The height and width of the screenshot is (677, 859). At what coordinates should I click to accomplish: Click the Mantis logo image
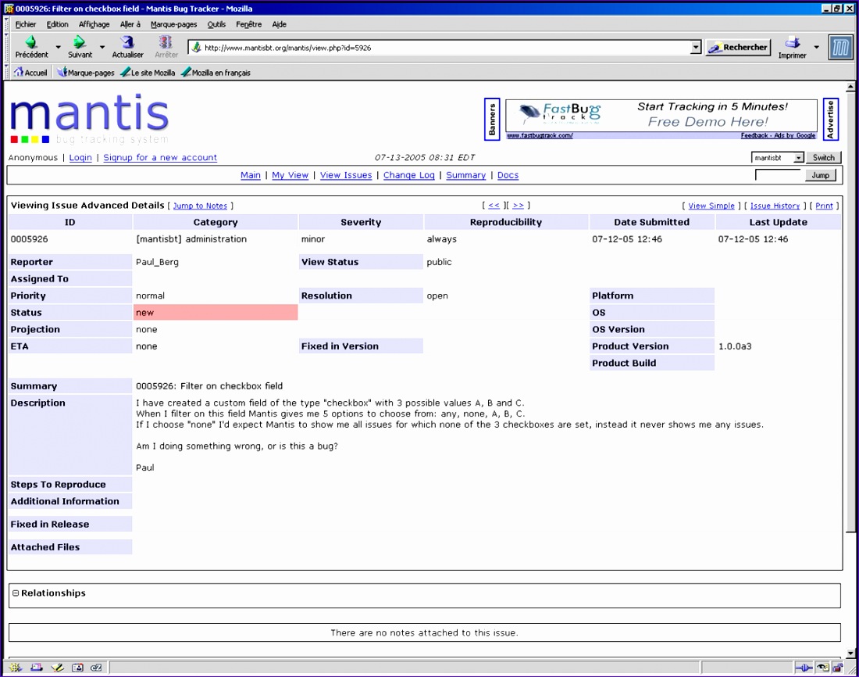89,119
